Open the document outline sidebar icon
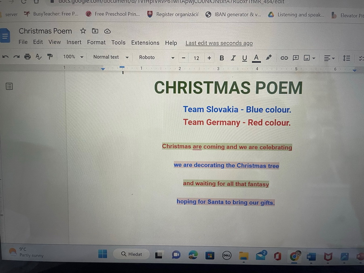This screenshot has width=364, height=273. point(9,86)
